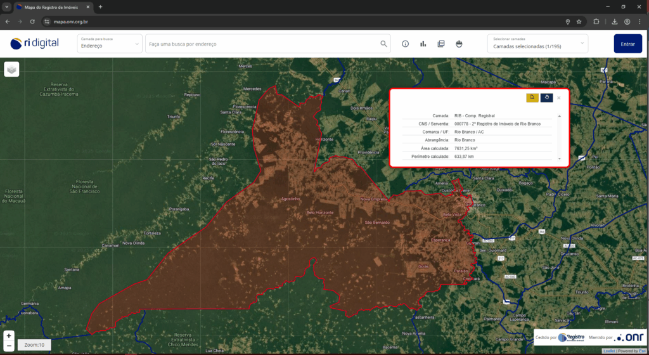Open the information circle icon
This screenshot has width=649, height=355.
pos(405,44)
